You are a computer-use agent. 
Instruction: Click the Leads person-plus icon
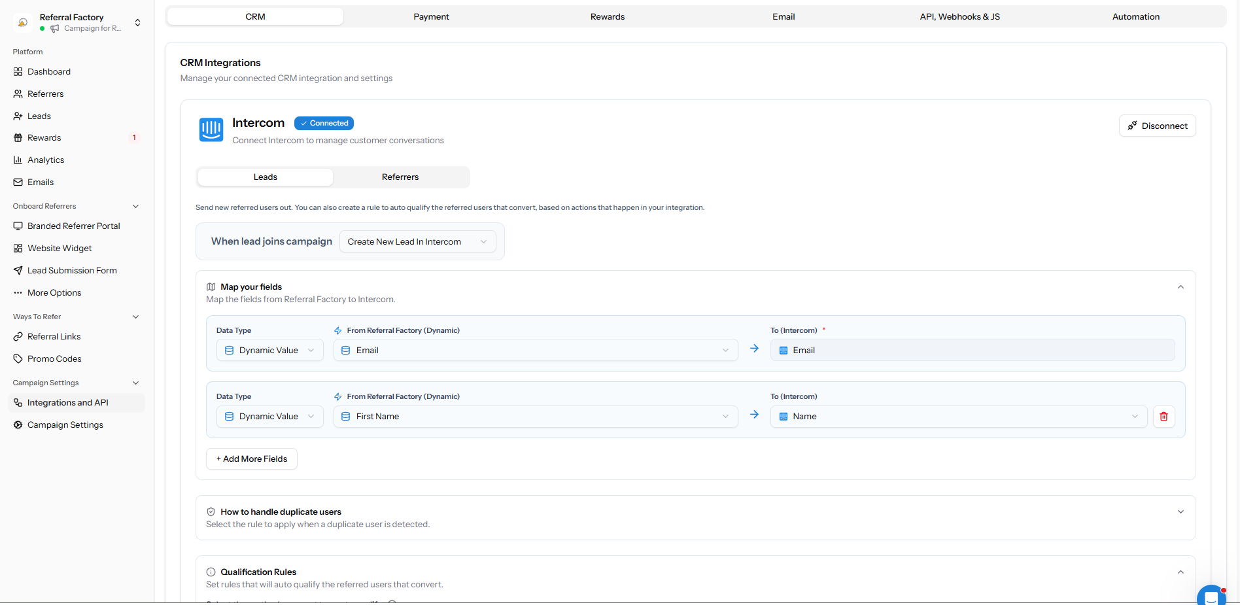18,116
